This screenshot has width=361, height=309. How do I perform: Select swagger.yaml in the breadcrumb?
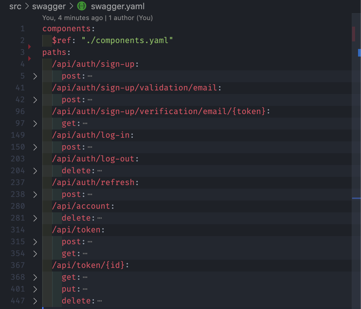[x=118, y=7]
